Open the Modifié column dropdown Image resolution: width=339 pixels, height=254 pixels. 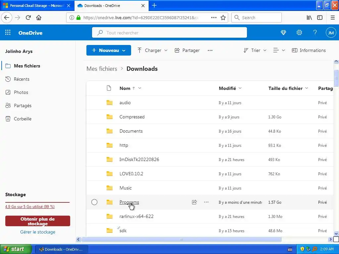click(240, 88)
